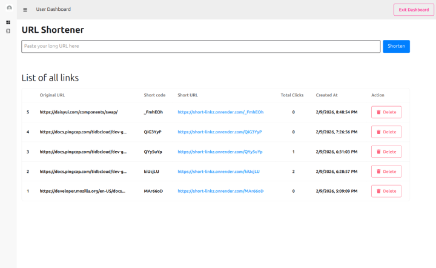Click trash icon in QYy5uYp row
Screen dimensions: 436x268
pyautogui.click(x=379, y=152)
